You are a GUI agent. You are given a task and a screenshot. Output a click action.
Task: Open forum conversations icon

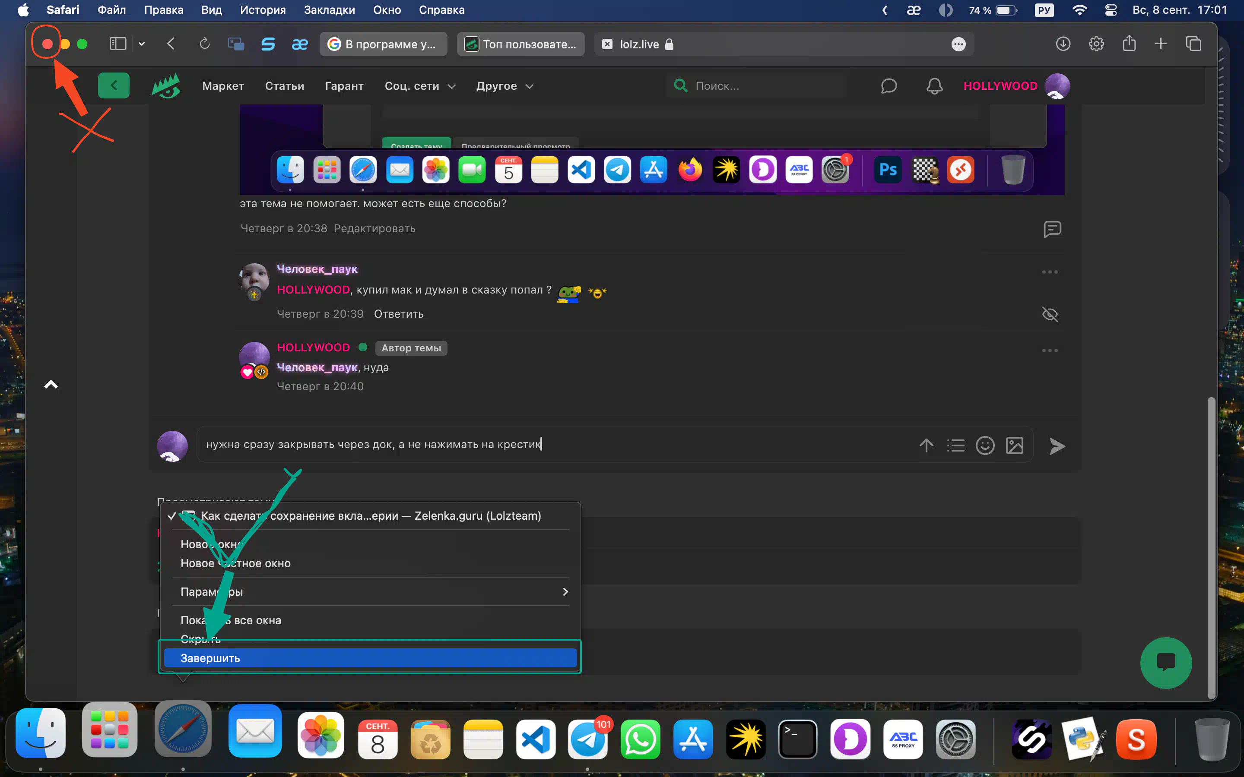tap(889, 86)
